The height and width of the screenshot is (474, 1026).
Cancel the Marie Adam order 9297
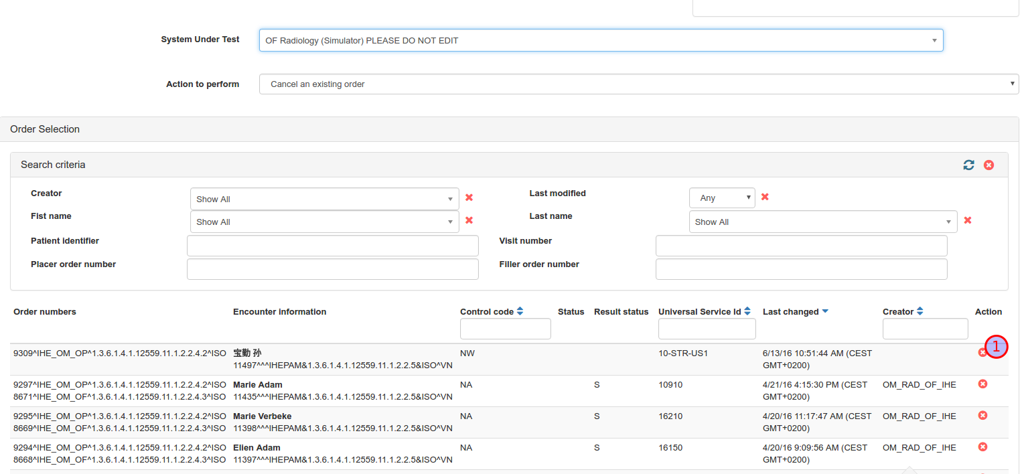(982, 384)
